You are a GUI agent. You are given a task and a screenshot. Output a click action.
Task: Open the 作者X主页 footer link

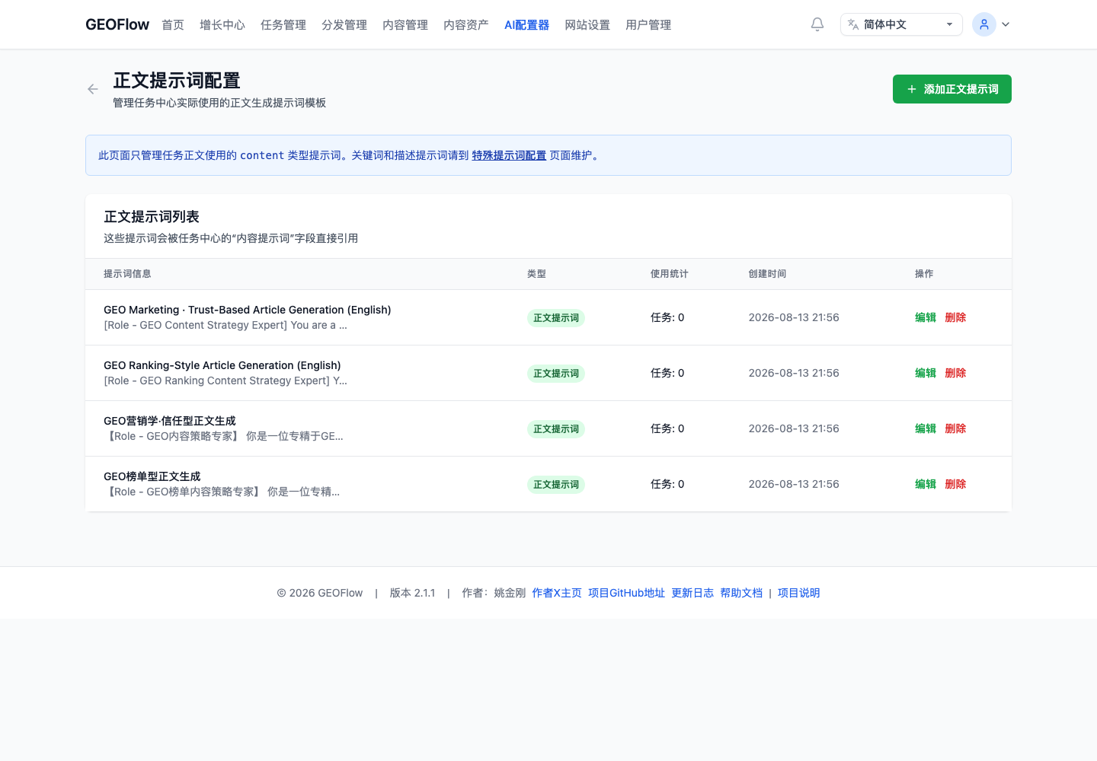pyautogui.click(x=557, y=593)
